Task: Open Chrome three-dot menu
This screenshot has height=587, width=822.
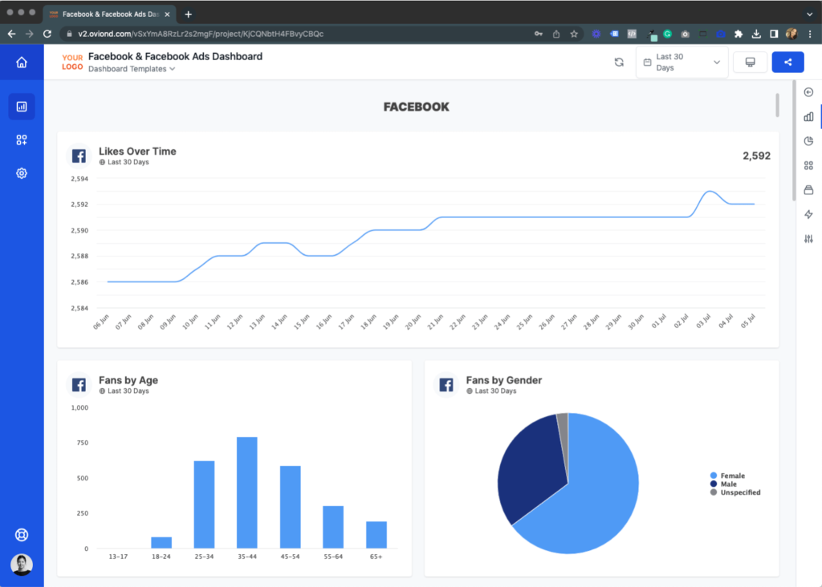Action: pyautogui.click(x=810, y=34)
